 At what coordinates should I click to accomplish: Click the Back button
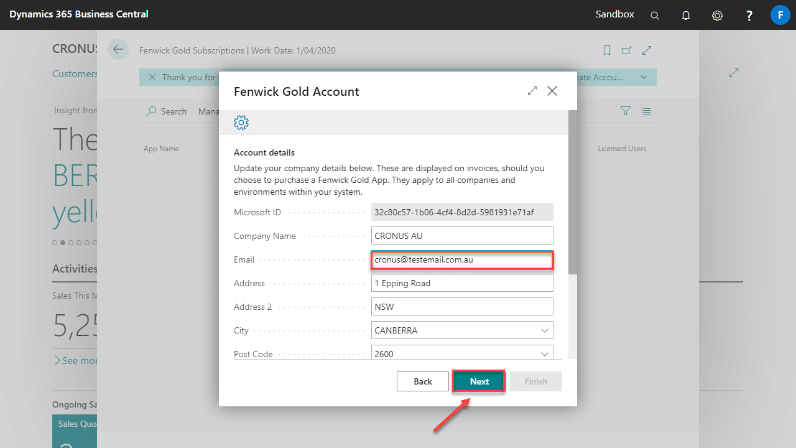[x=423, y=381]
